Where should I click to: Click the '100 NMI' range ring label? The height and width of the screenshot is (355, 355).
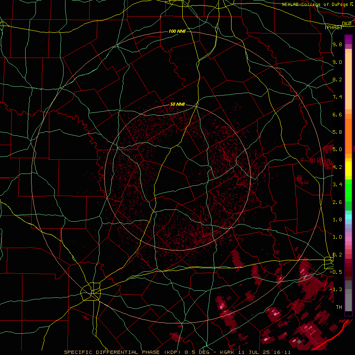177,31
